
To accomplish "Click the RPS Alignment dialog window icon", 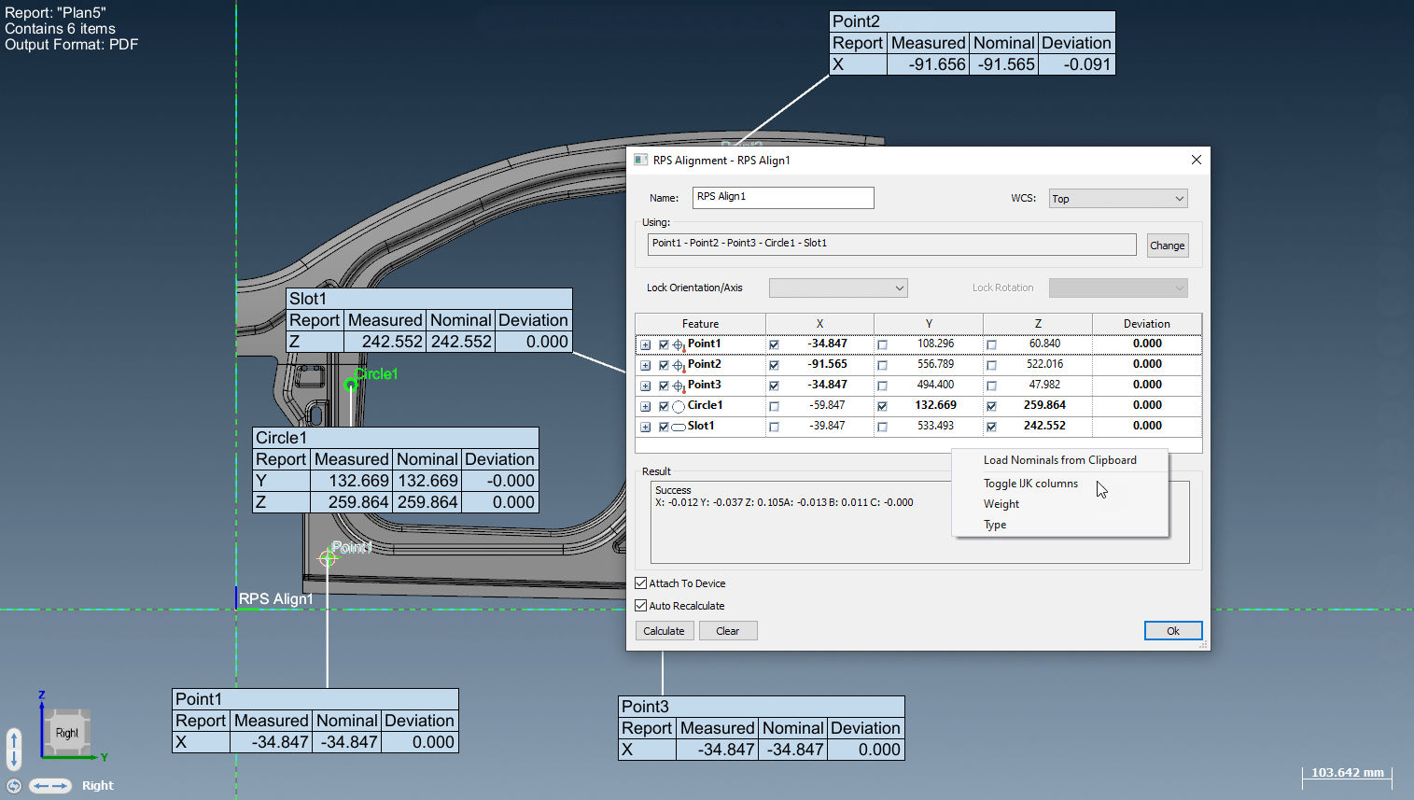I will (x=640, y=160).
